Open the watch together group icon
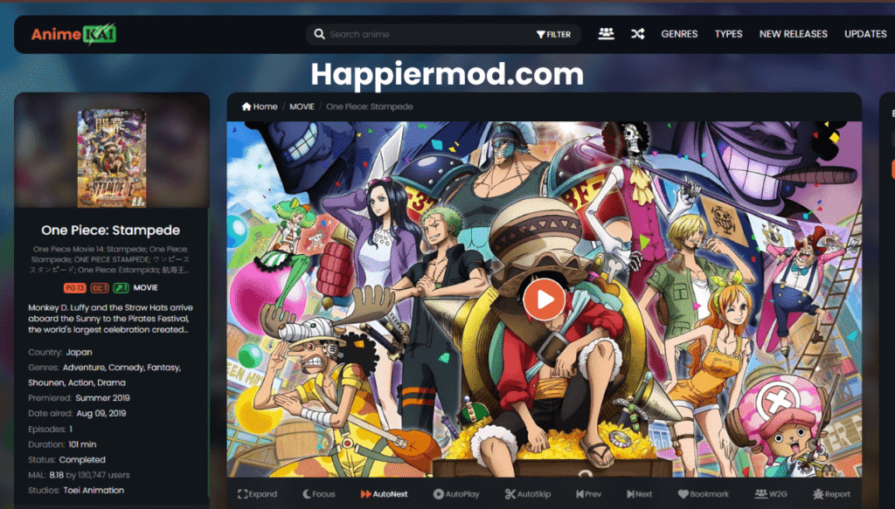The height and width of the screenshot is (509, 895). pyautogui.click(x=606, y=34)
